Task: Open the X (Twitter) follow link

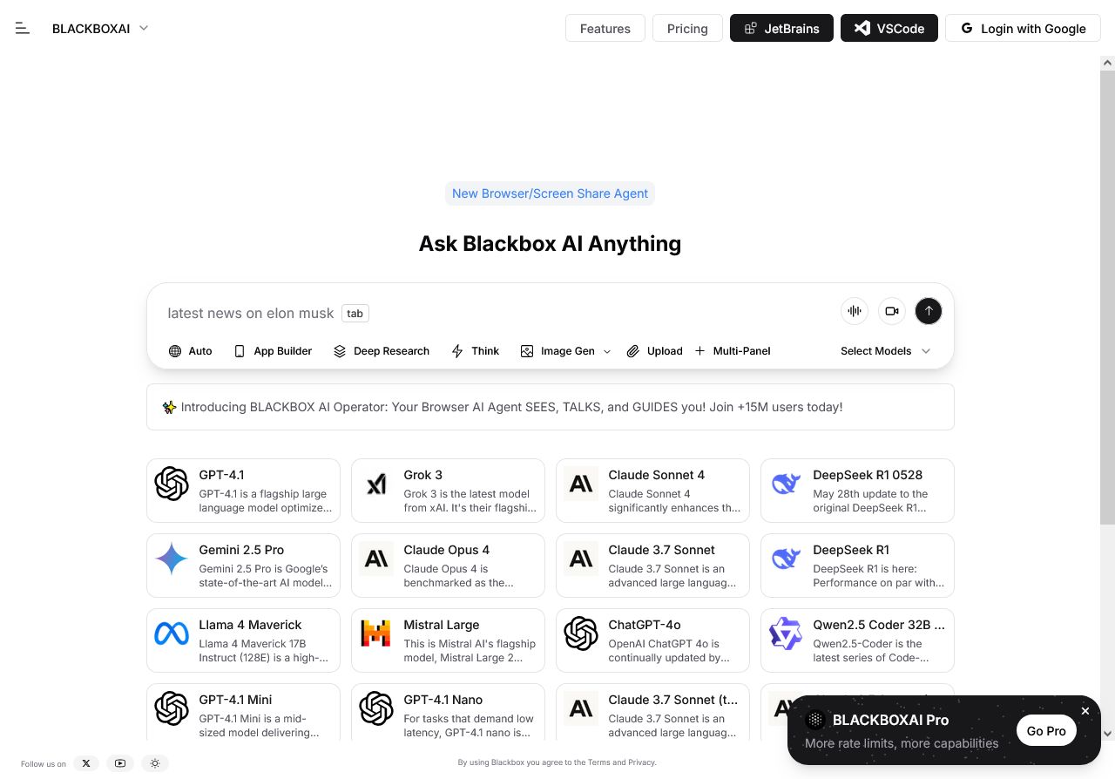Action: (86, 763)
